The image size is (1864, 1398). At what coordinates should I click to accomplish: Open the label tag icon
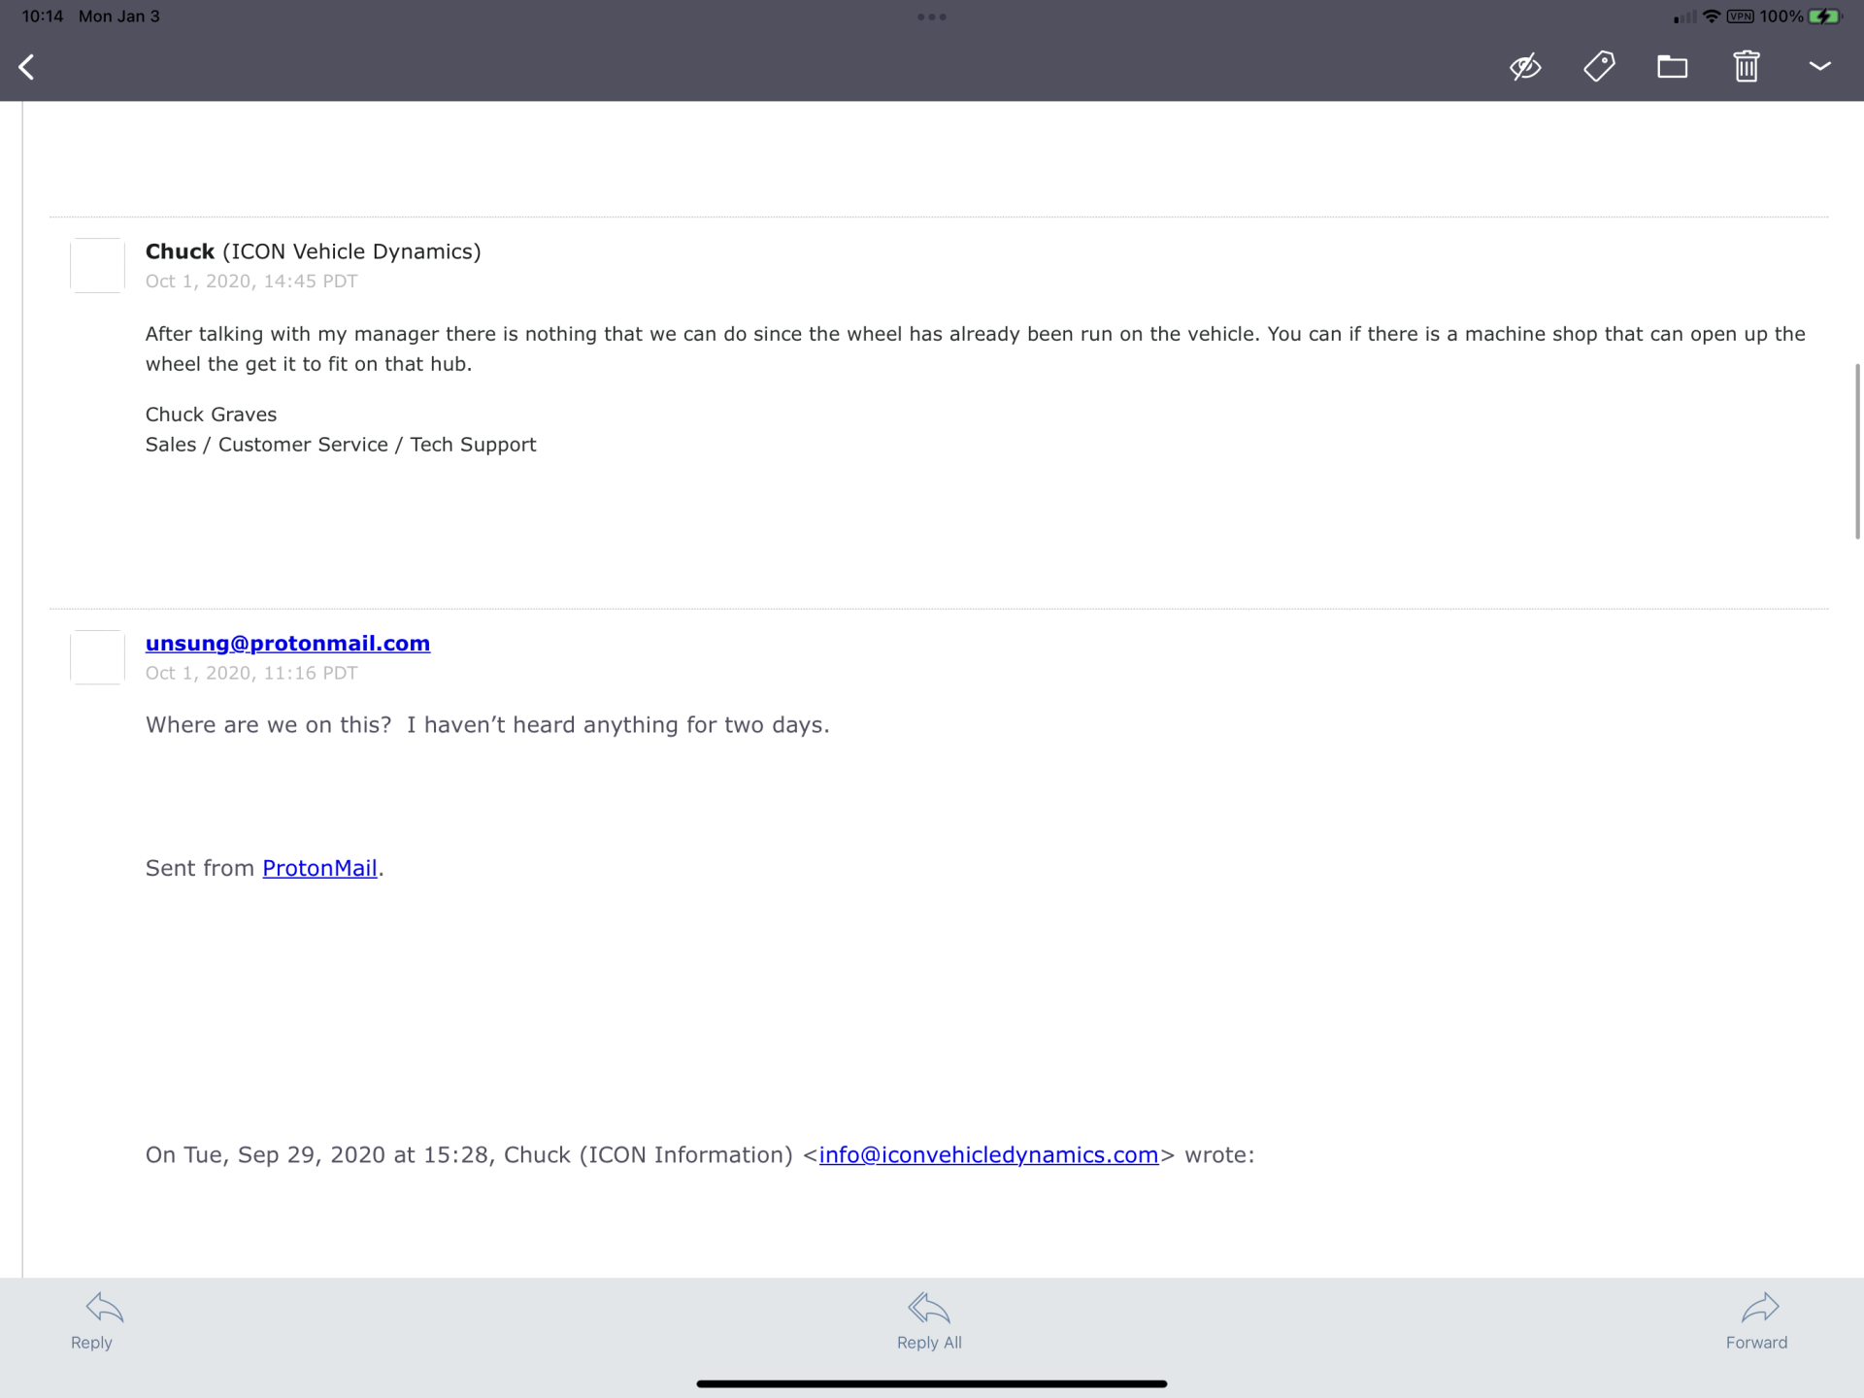1599,67
